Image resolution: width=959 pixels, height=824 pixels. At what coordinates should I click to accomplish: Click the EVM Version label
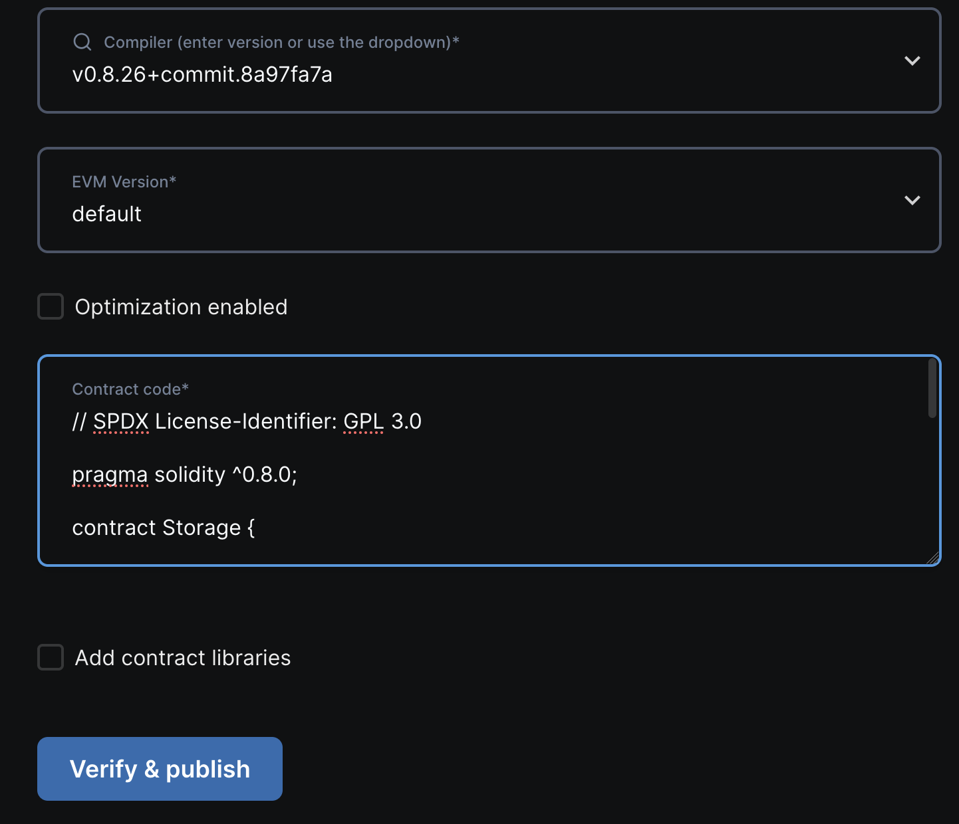point(124,181)
